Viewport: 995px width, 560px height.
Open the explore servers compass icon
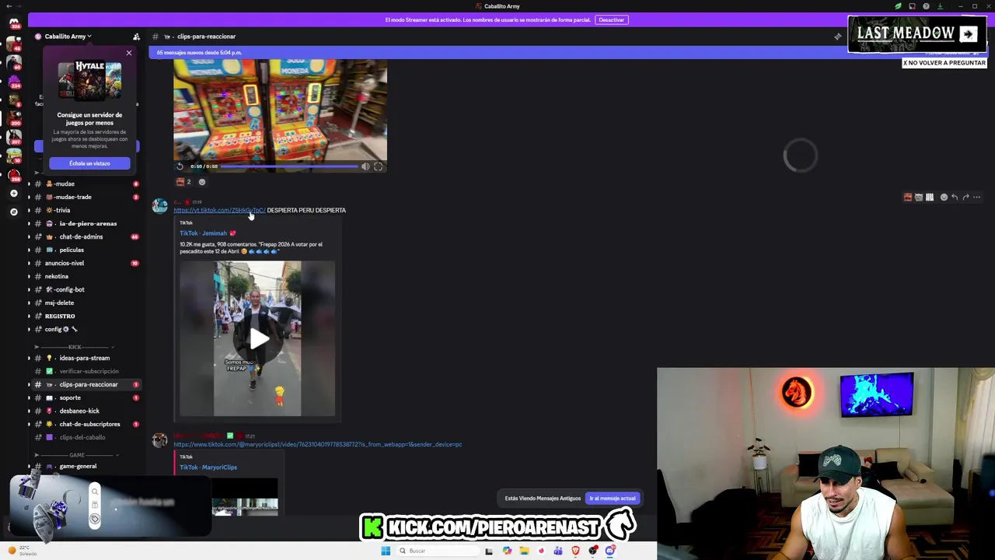point(13,212)
